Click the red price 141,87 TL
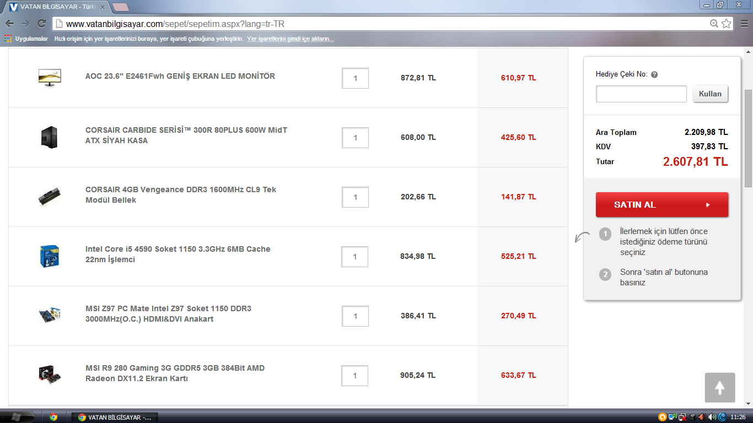The image size is (753, 423). point(518,197)
